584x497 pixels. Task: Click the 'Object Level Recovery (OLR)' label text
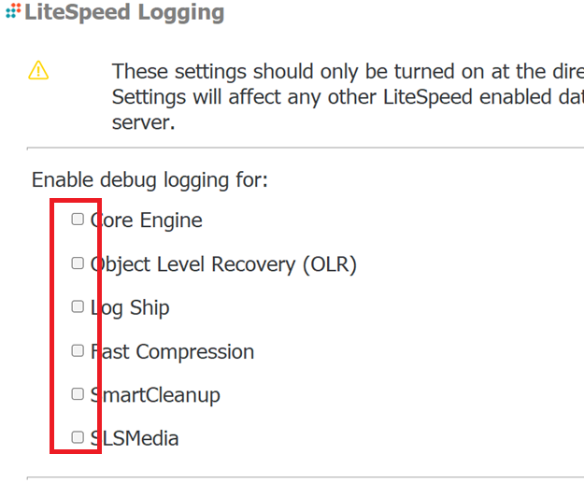(223, 264)
